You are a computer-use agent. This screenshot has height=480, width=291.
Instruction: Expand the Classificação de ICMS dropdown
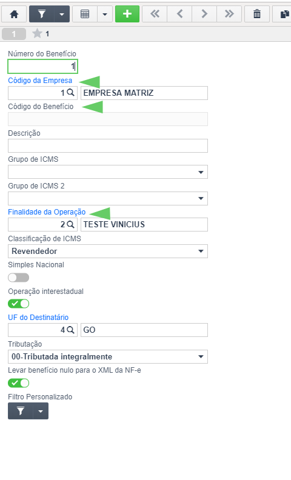108,252
